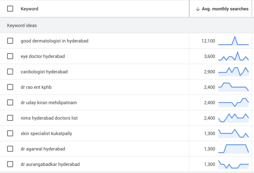Click the 'eye doctor hyderabad' trend sparkline
Viewport: 254px width, 173px height.
point(233,56)
